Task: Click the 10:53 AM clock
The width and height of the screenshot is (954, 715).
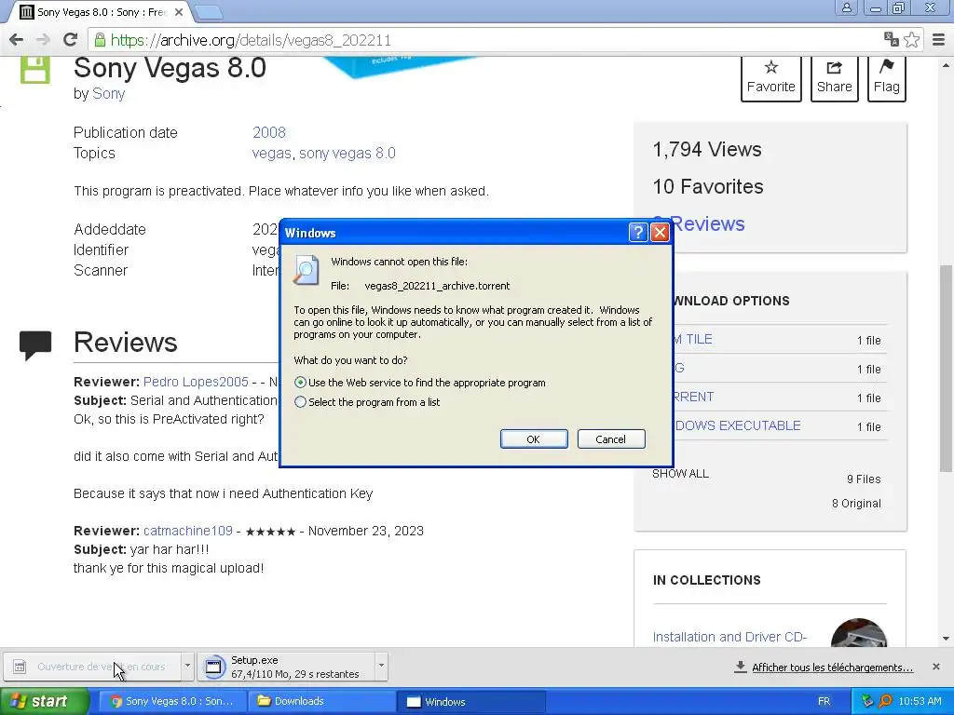Action: point(920,701)
